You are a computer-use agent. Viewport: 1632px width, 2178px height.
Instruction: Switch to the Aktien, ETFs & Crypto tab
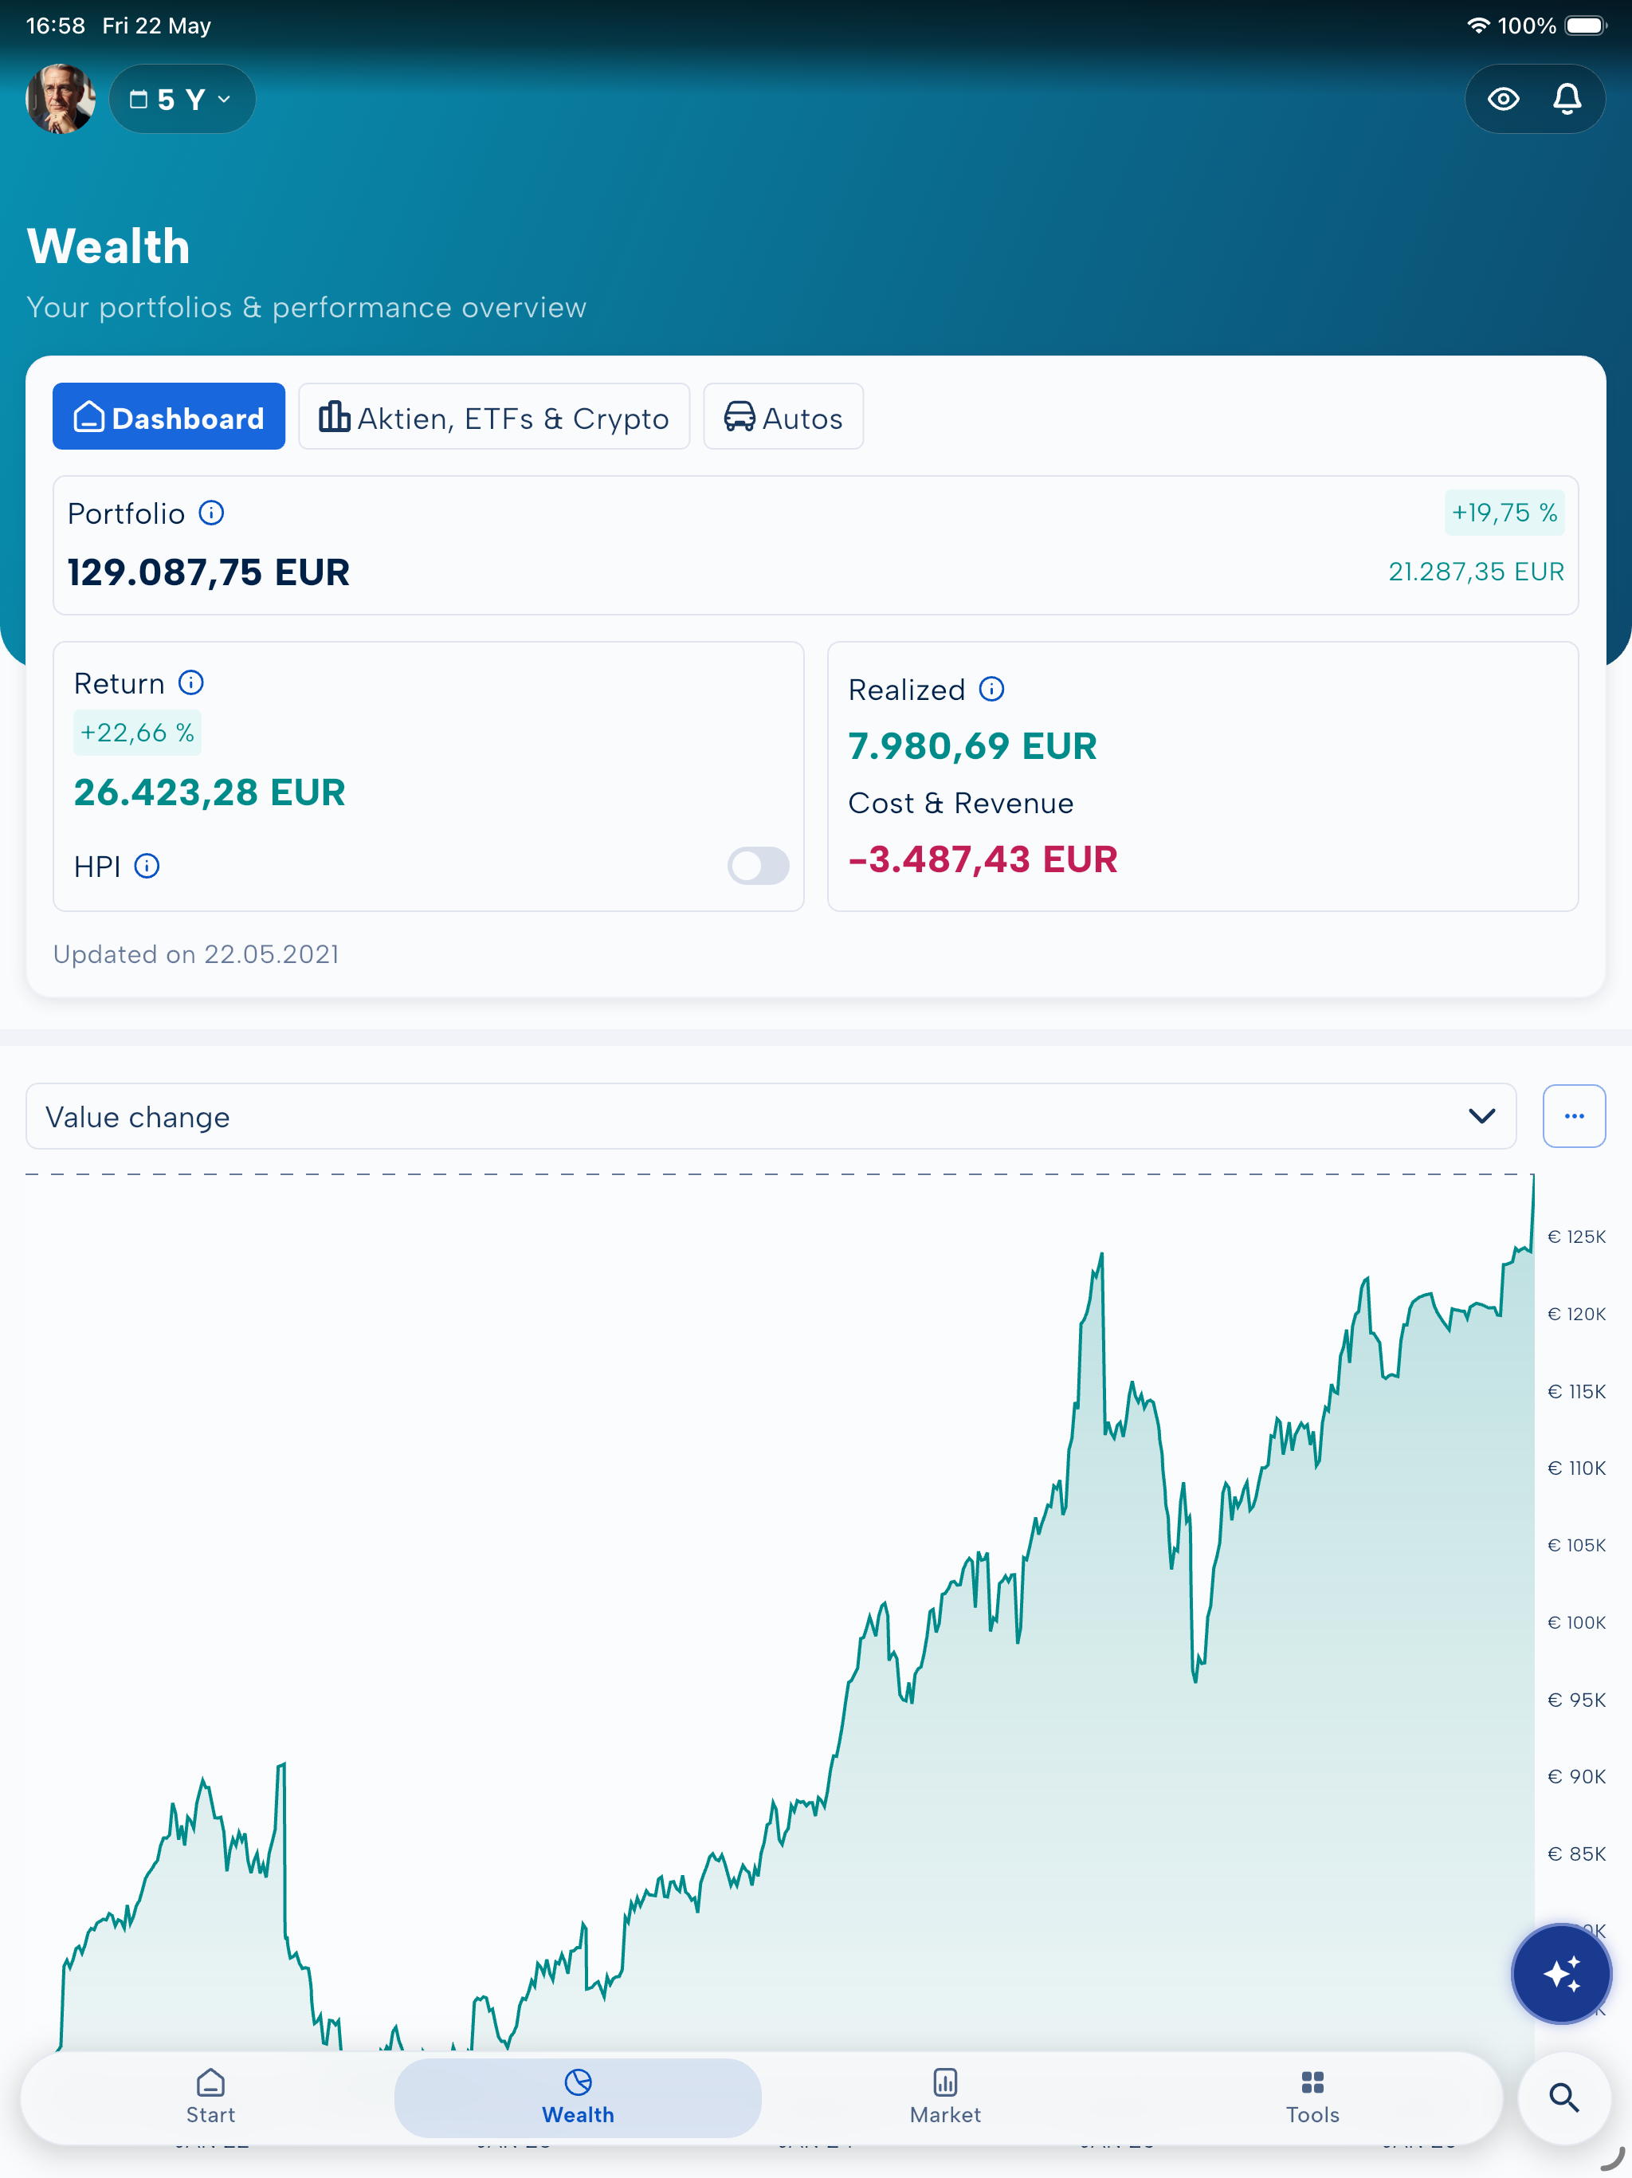pyautogui.click(x=494, y=418)
